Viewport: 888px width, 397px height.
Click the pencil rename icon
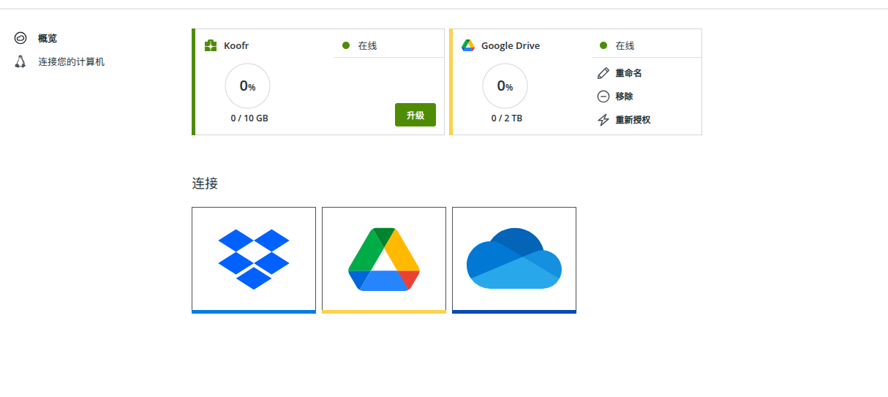603,73
